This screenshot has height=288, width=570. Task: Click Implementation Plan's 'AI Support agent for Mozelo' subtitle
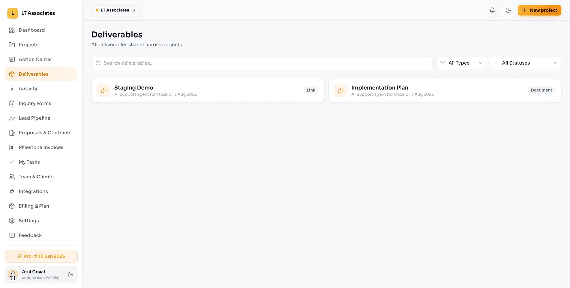[x=380, y=94]
